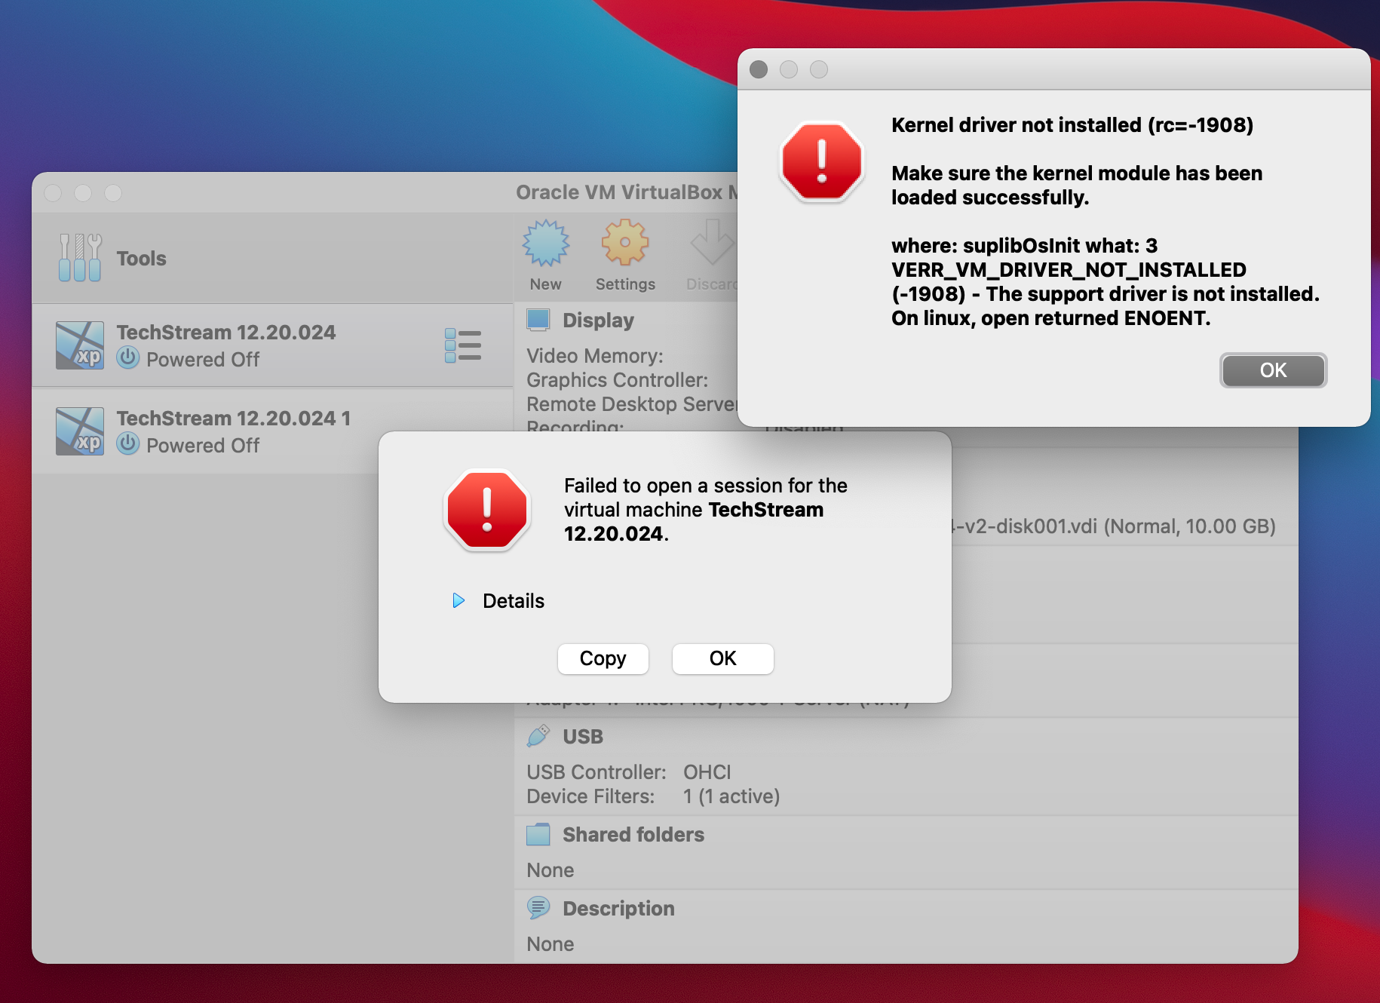Click the New virtual machine toolbar icon
1380x1003 pixels.
click(545, 244)
